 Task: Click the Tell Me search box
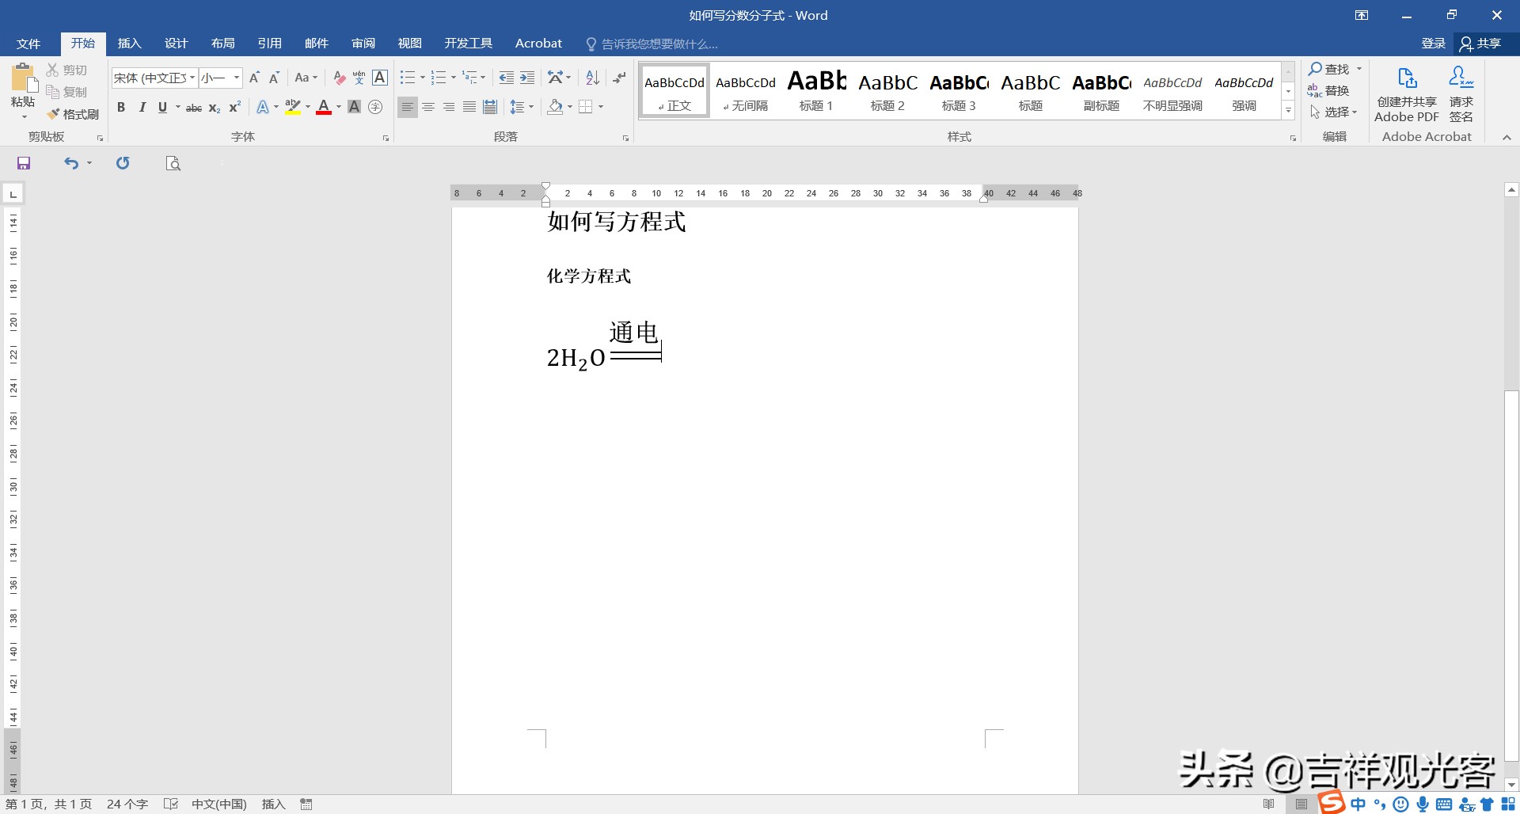coord(657,44)
